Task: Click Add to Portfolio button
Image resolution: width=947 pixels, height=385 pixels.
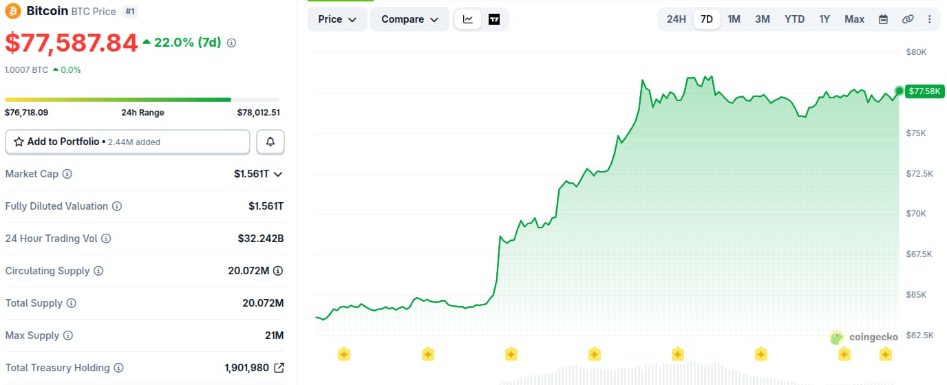Action: click(127, 142)
